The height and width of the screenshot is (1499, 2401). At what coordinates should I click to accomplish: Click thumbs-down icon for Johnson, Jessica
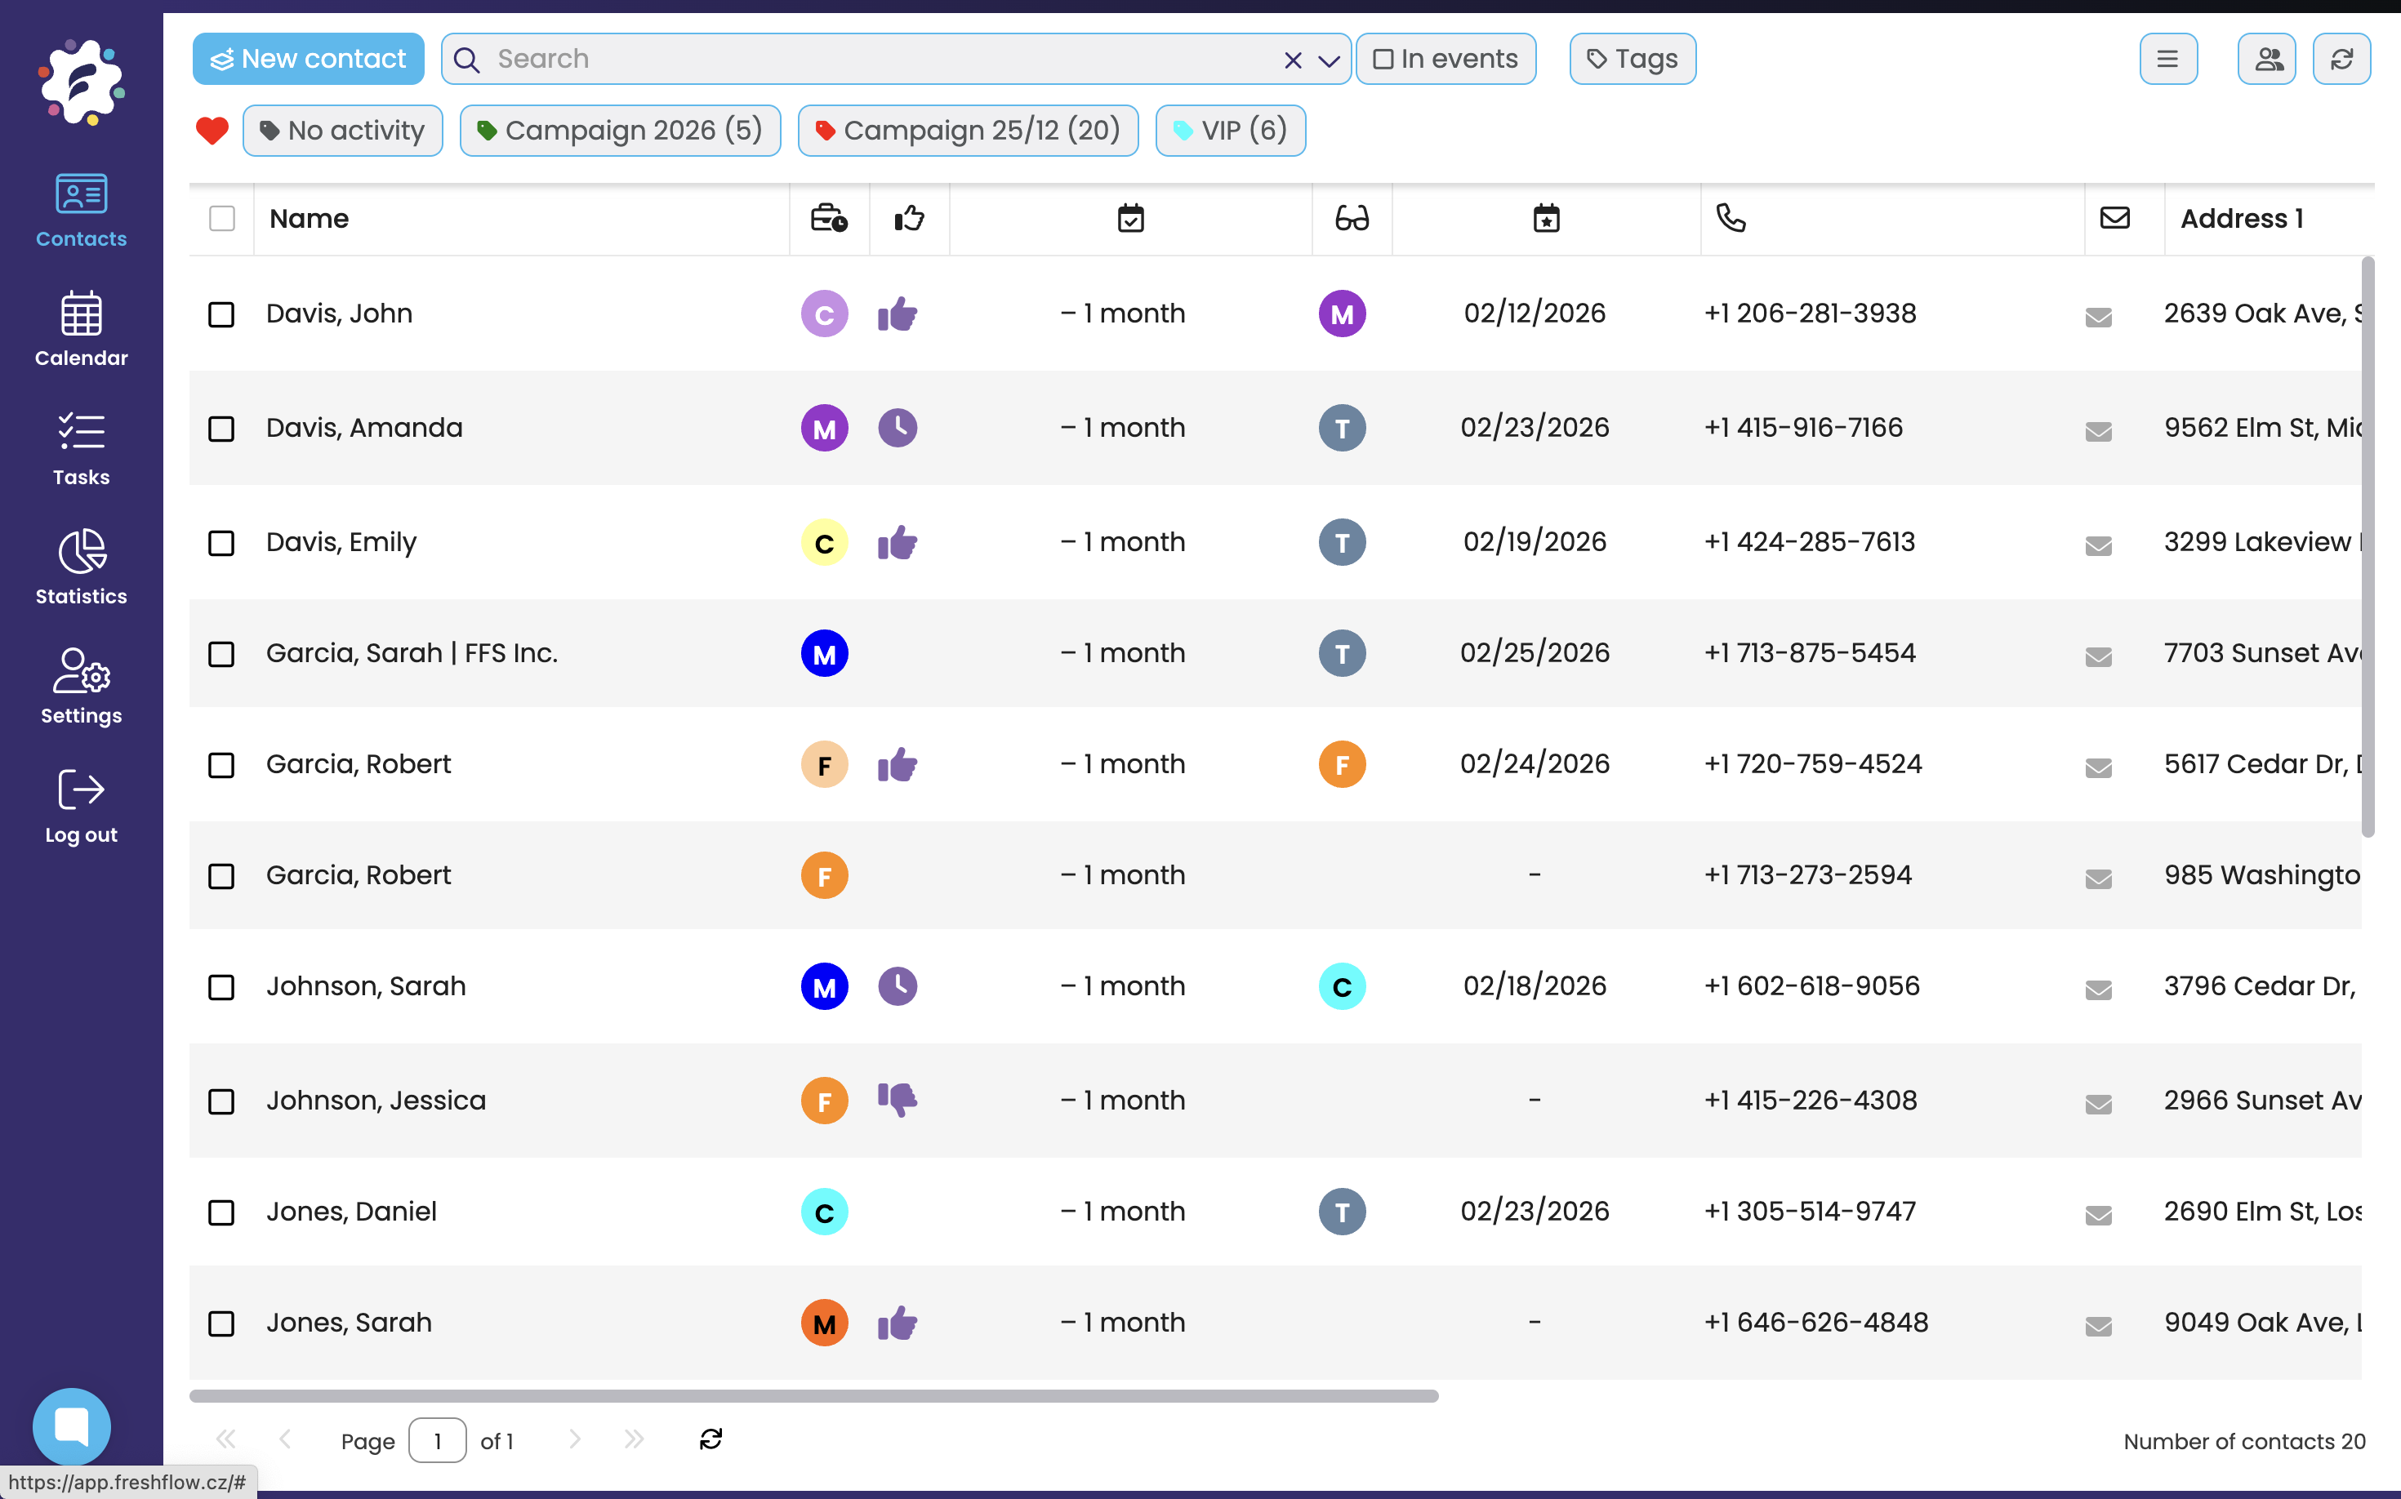[898, 1100]
